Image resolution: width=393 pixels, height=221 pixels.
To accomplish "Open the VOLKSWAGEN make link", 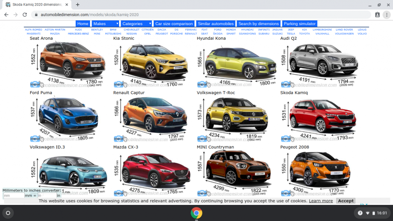I will 344,33.
